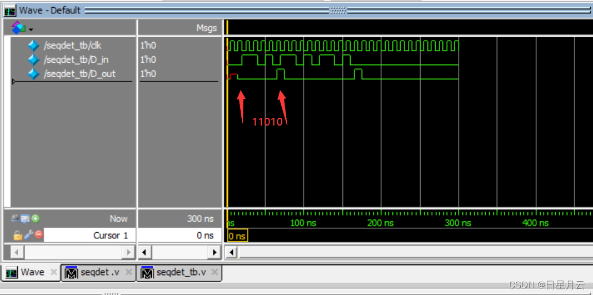Click the Wave window icon in title bar
The width and height of the screenshot is (593, 295).
(x=10, y=11)
